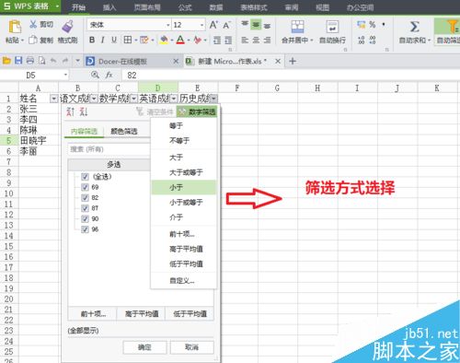Open the cell name box D5 dropdown

tap(65, 75)
